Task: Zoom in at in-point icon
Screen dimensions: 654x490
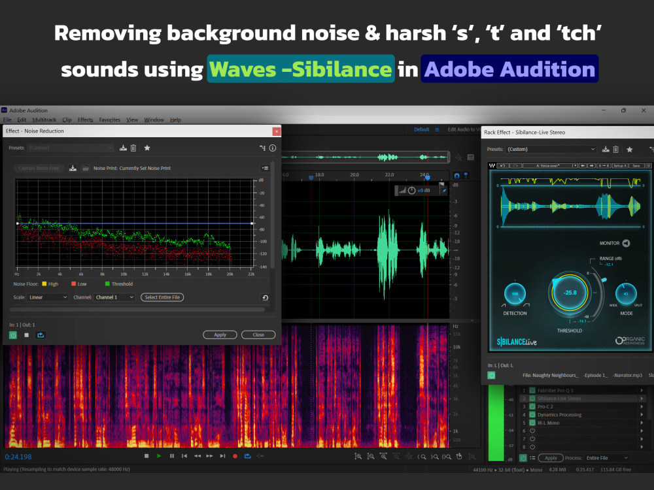Action: 422,457
